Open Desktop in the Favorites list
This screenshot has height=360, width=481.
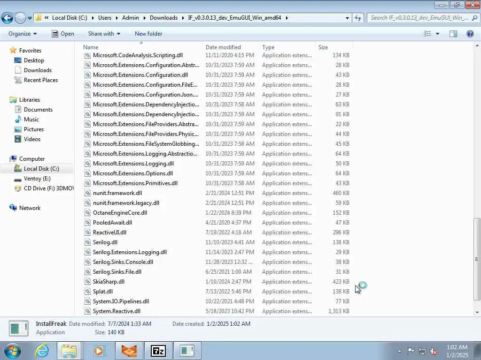tap(34, 60)
